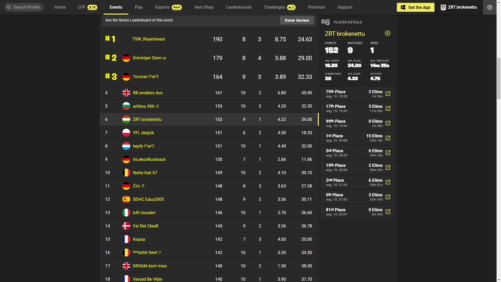
Task: Open the Challenges tab
Action: click(x=280, y=7)
